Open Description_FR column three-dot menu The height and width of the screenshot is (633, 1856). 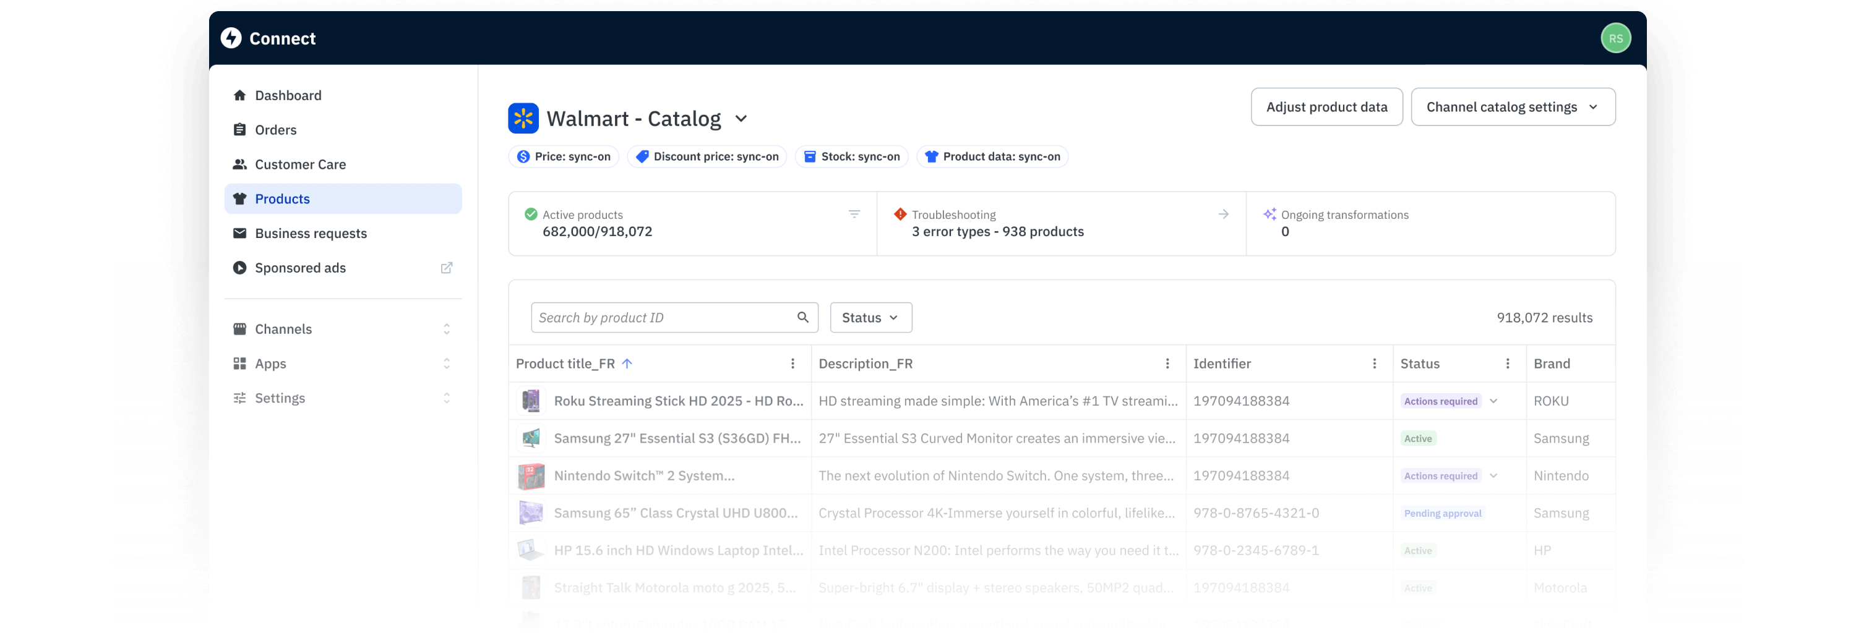click(1167, 363)
